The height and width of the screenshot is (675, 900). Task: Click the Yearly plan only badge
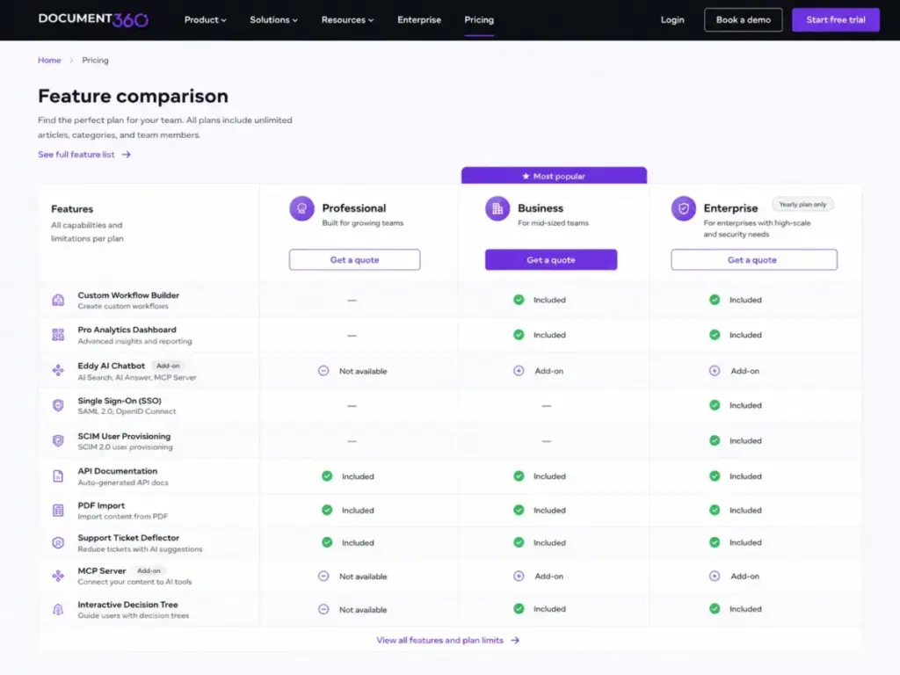point(802,204)
